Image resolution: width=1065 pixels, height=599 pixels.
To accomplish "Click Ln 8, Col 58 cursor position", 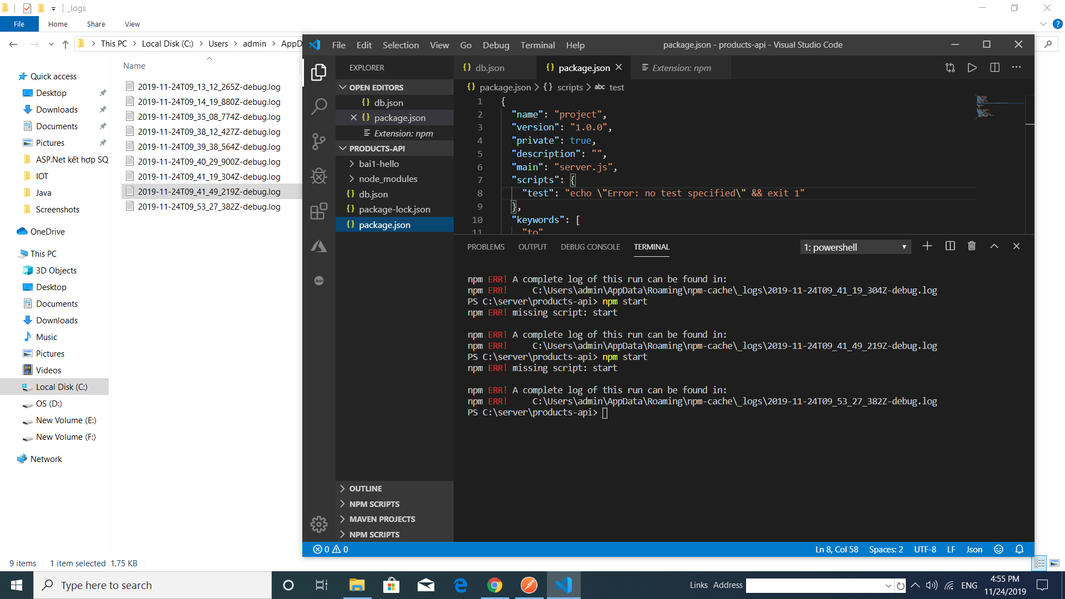I will (836, 549).
